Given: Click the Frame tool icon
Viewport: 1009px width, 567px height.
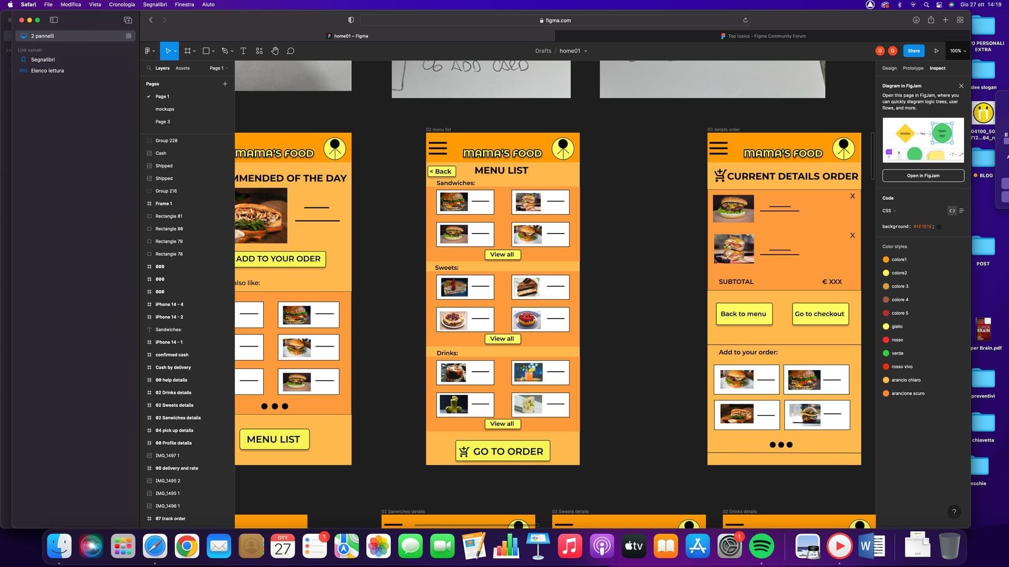Looking at the screenshot, I should coord(188,50).
